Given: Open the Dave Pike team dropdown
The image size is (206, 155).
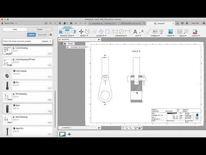Looking at the screenshot, I should [9, 23].
